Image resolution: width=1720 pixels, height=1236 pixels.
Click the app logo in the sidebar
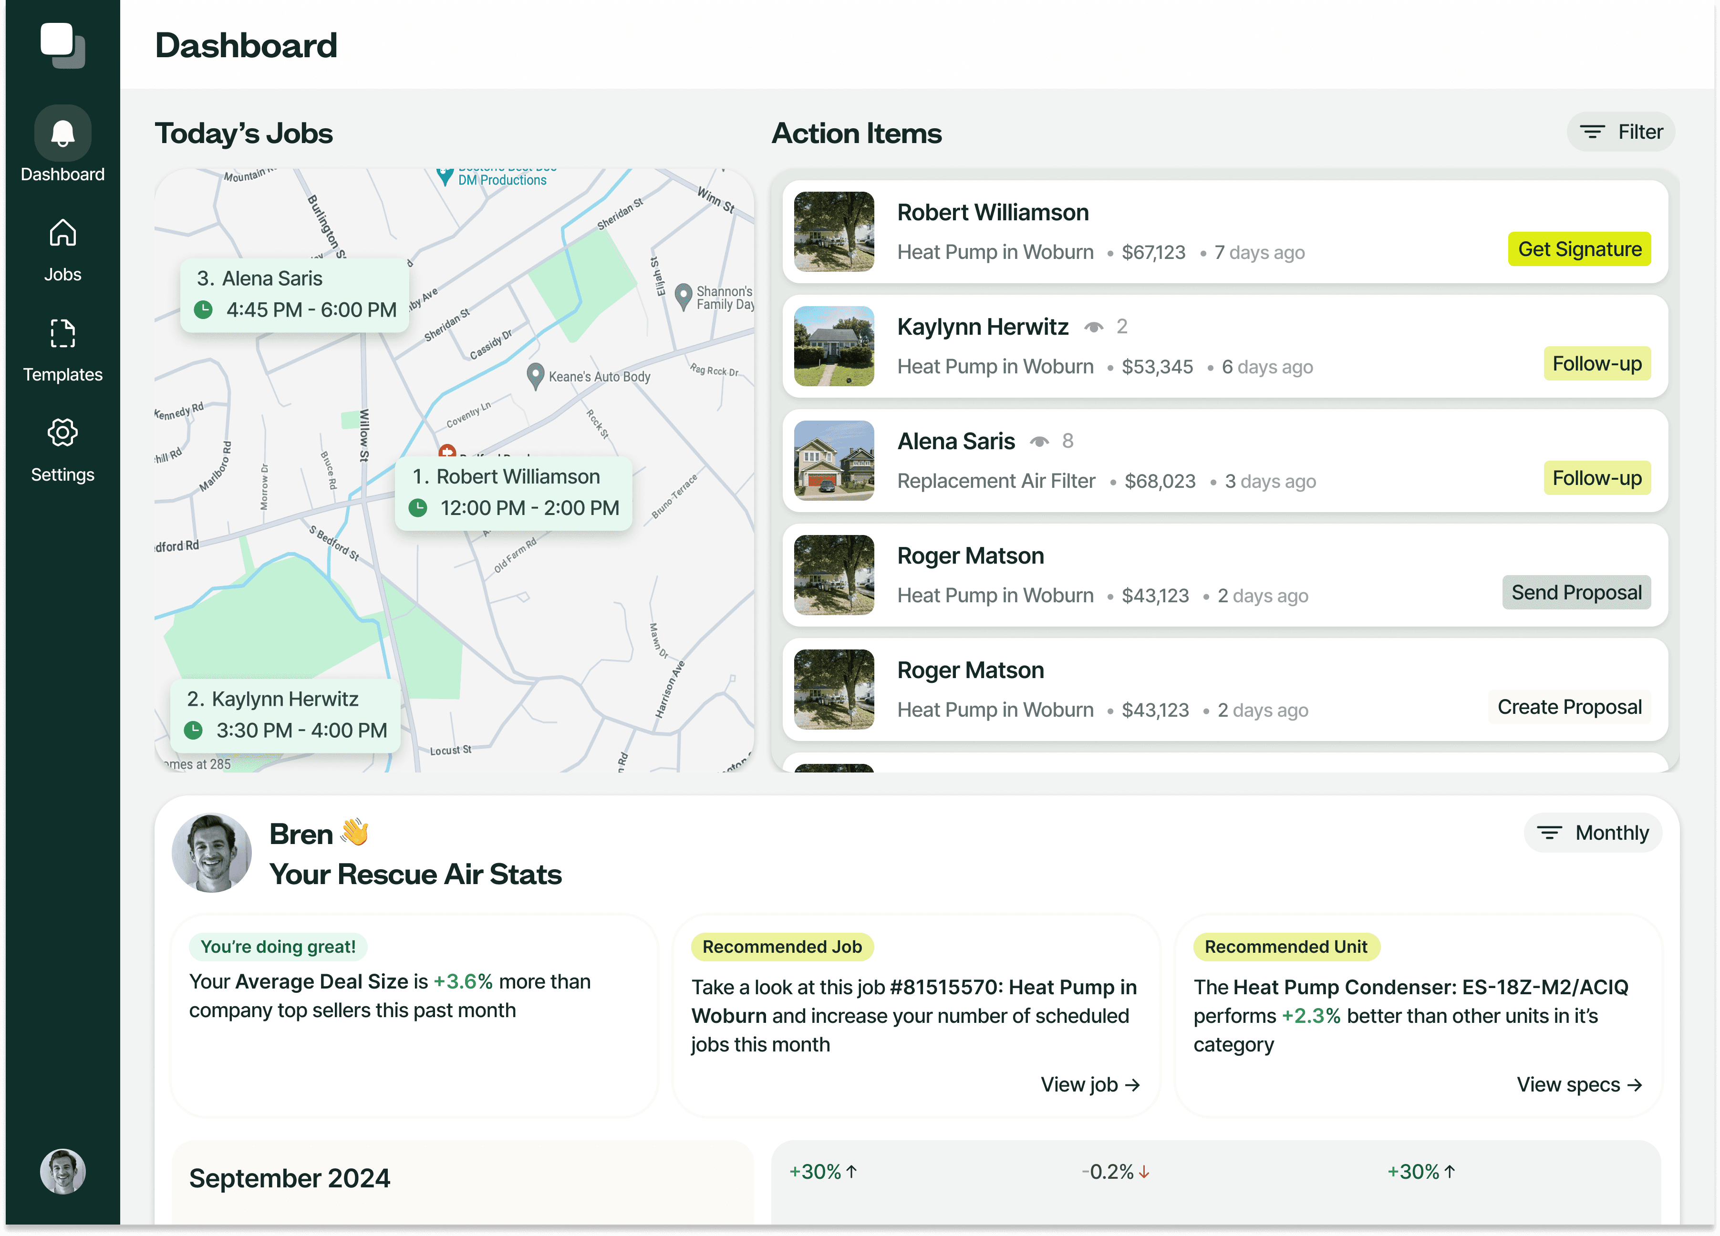coord(62,44)
